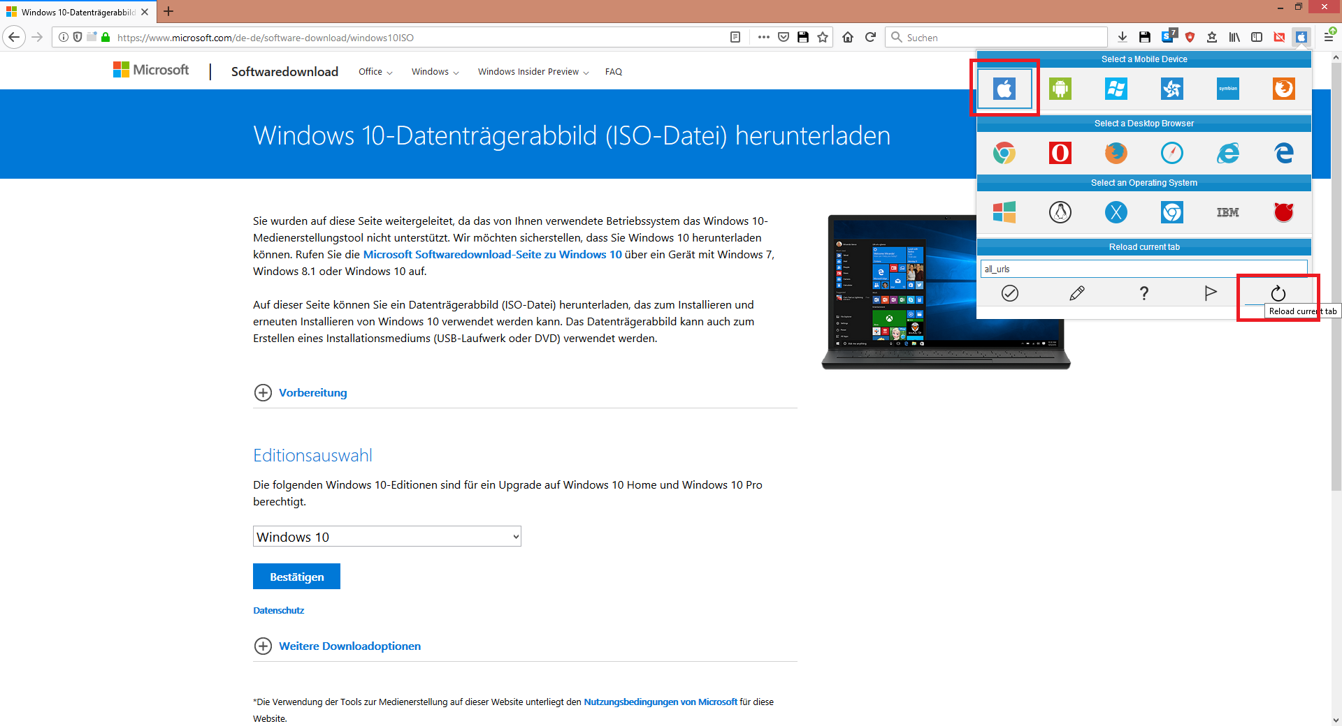Image resolution: width=1342 pixels, height=726 pixels.
Task: Select the Symbian mobile device icon
Action: (1227, 89)
